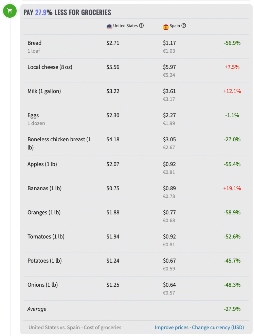
Task: Click the green shopping cart icon
Action: click(10, 11)
